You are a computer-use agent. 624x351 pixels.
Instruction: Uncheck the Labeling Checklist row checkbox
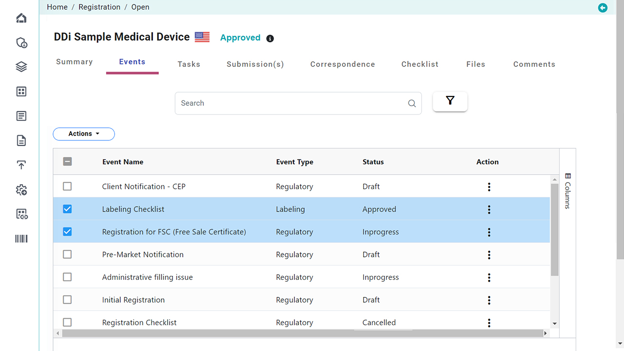67,209
